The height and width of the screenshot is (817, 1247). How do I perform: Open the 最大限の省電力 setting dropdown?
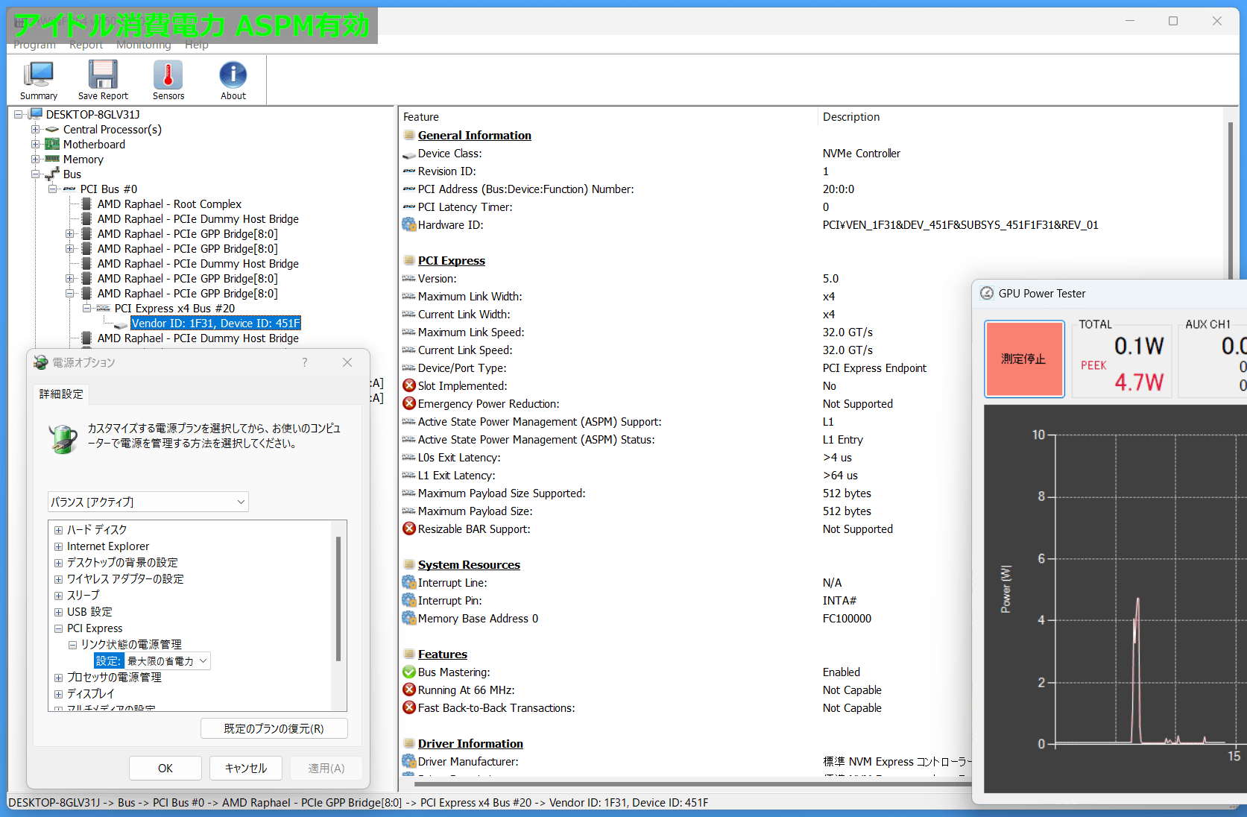[168, 661]
